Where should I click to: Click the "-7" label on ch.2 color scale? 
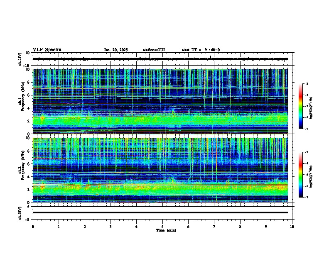tap(307, 197)
